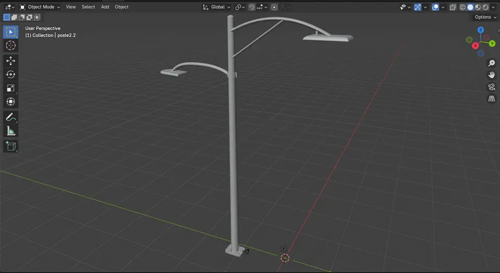Open the Add menu
This screenshot has height=273, width=500.
(105, 7)
